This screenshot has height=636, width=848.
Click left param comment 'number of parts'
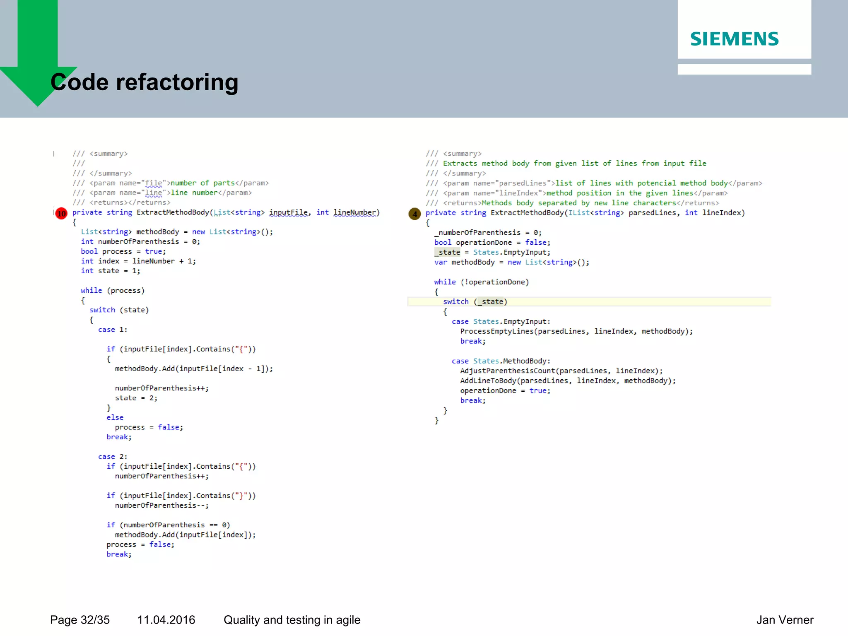click(x=203, y=183)
